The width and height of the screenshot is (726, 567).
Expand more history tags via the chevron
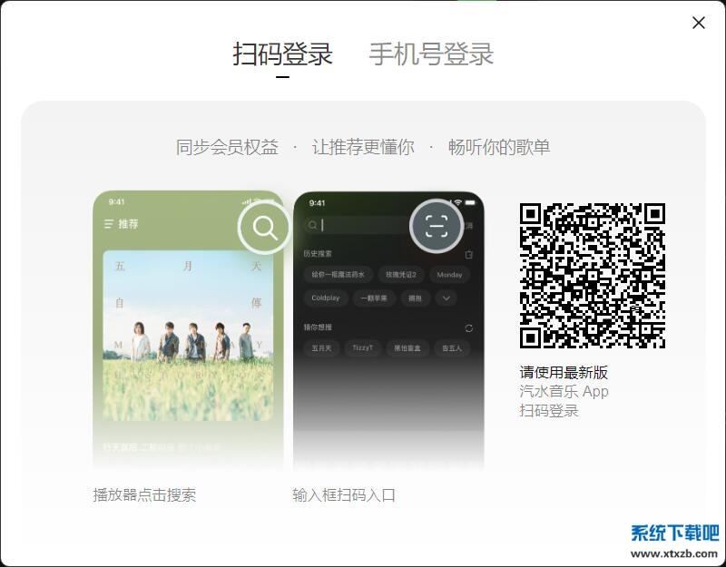point(446,298)
